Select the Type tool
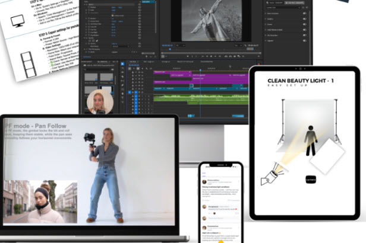This screenshot has width=366, height=243. [122, 98]
